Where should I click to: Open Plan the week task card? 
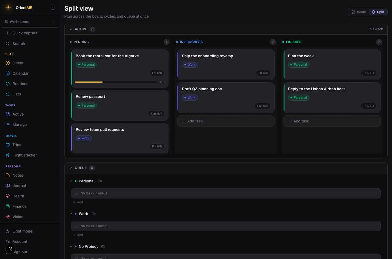pyautogui.click(x=332, y=65)
